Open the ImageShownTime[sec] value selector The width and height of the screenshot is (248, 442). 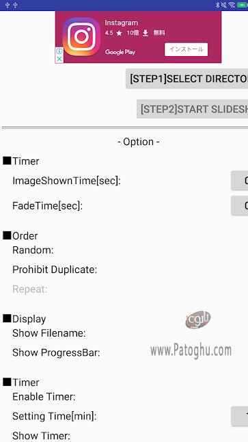point(240,181)
